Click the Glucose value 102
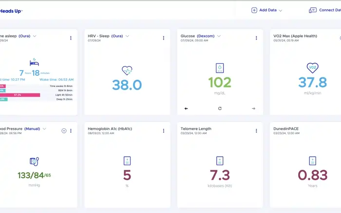341x213 pixels. 220,83
